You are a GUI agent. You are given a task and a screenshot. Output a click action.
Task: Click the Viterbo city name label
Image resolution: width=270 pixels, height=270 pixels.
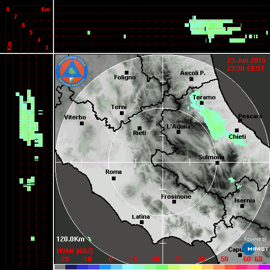coord(75,117)
